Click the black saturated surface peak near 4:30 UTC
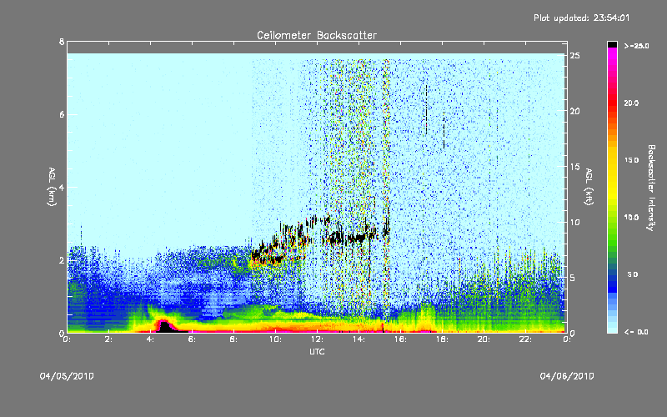The image size is (667, 417). (166, 328)
